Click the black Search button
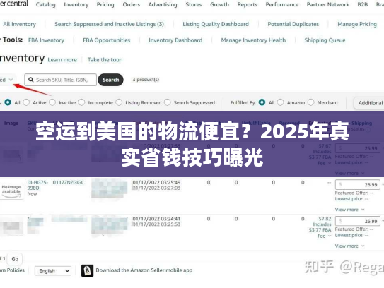 [x=110, y=80]
